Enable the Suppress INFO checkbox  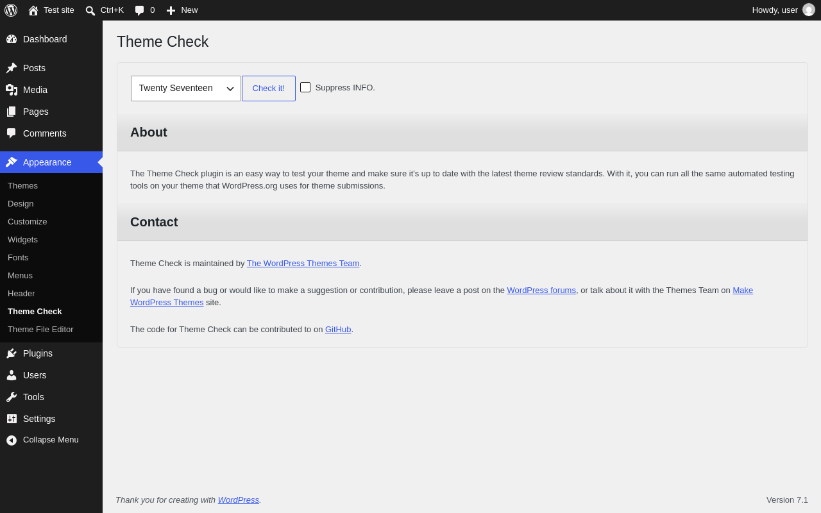point(305,87)
